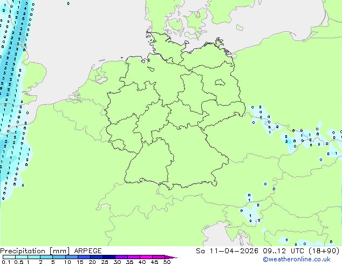Viewport: 342px width, 264px height.
Task: Click the 25–30 mm legend color swatch
Action: click(x=108, y=257)
